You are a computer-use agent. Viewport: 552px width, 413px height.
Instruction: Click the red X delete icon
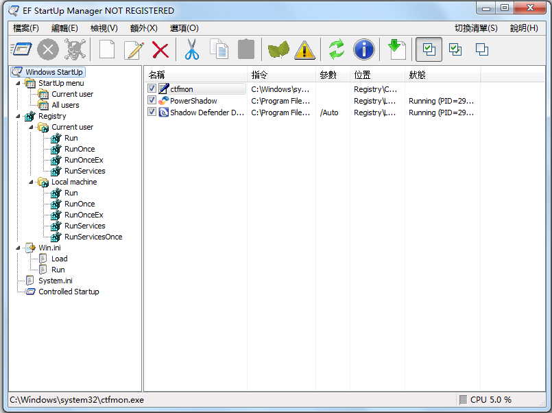160,49
